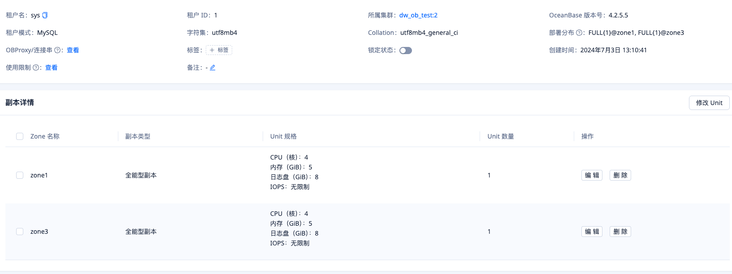Viewport: 732px width, 274px height.
Task: View the 使用限制 details link
Action: [x=51, y=67]
